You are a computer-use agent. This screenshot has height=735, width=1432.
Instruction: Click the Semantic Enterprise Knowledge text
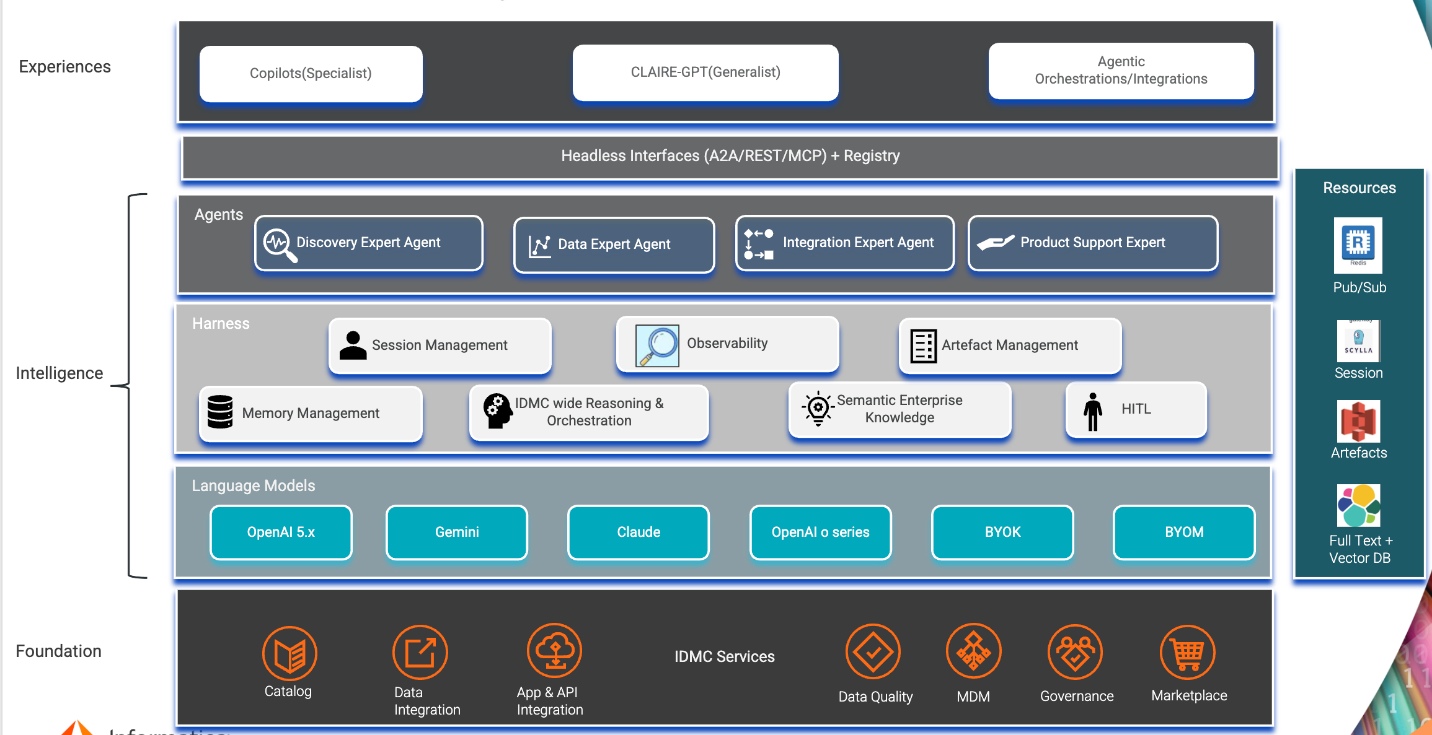click(x=899, y=409)
